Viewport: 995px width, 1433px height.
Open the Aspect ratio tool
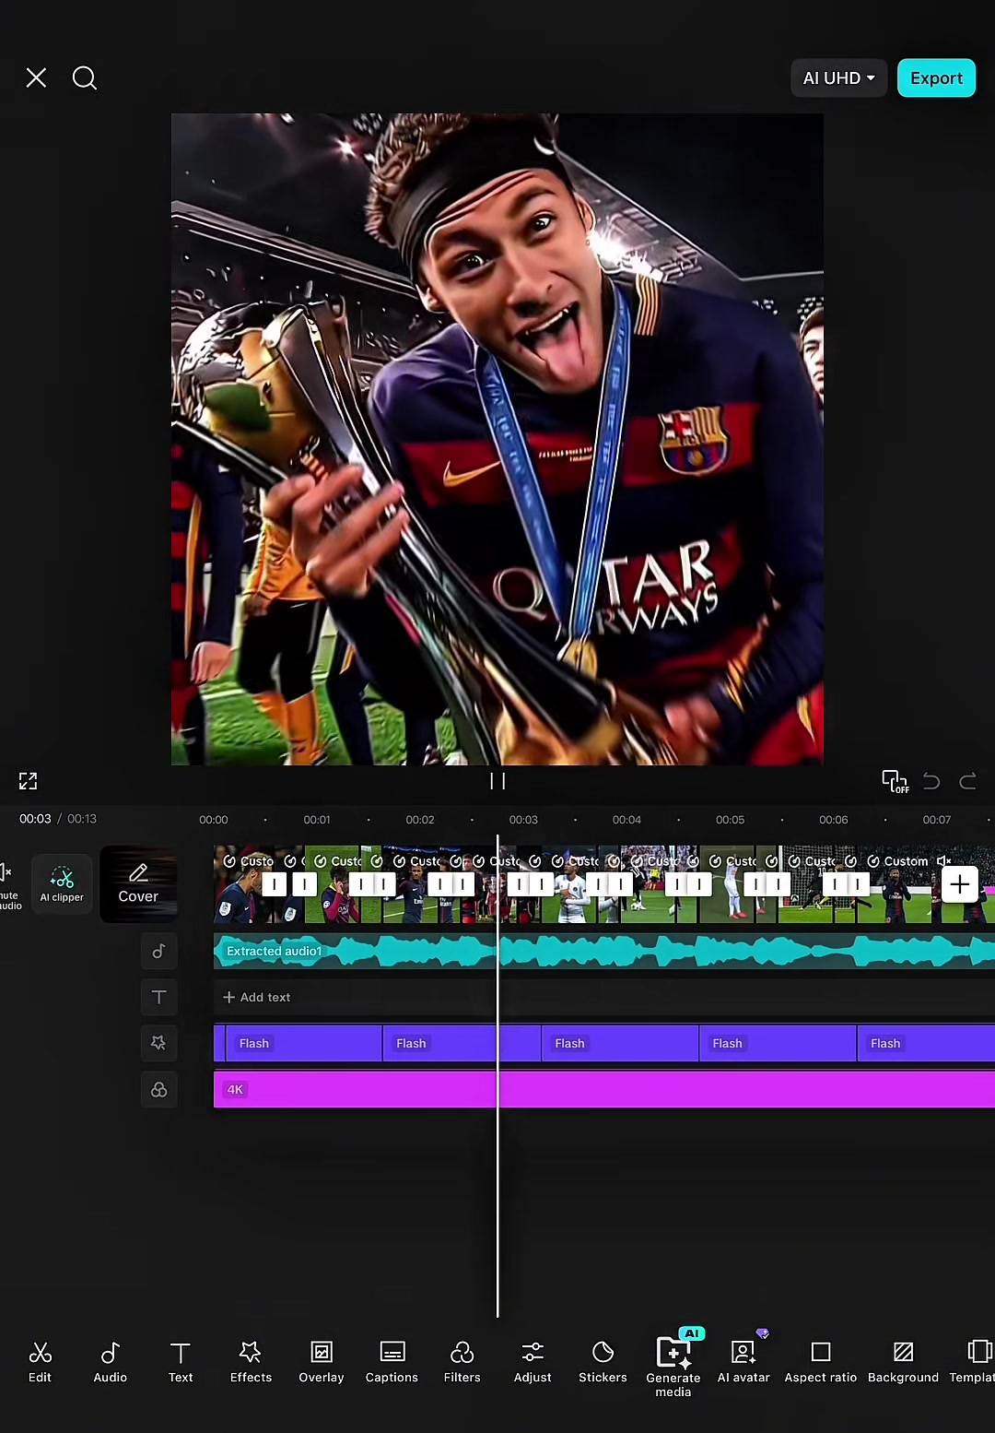821,1362
